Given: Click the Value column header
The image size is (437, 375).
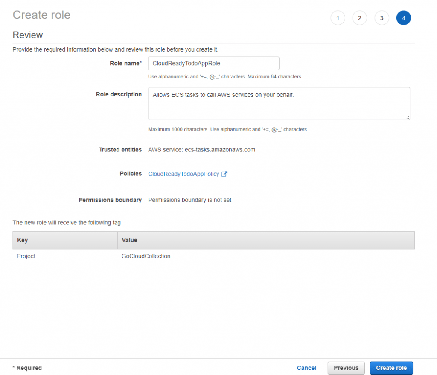Looking at the screenshot, I should [130, 240].
